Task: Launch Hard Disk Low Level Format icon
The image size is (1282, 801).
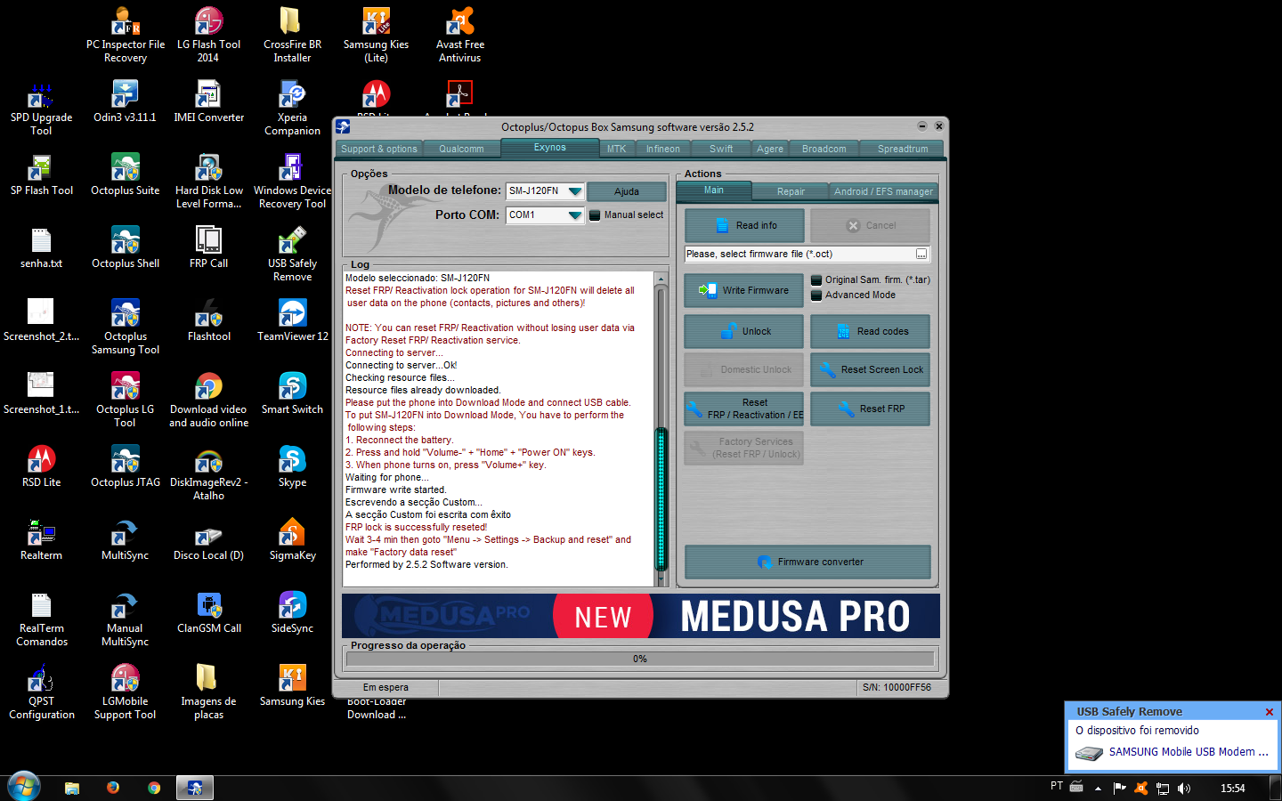Action: (x=208, y=182)
